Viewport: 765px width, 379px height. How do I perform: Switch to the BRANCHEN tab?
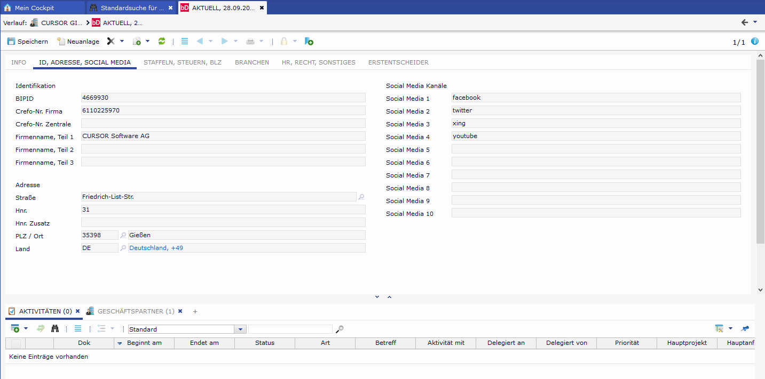252,62
